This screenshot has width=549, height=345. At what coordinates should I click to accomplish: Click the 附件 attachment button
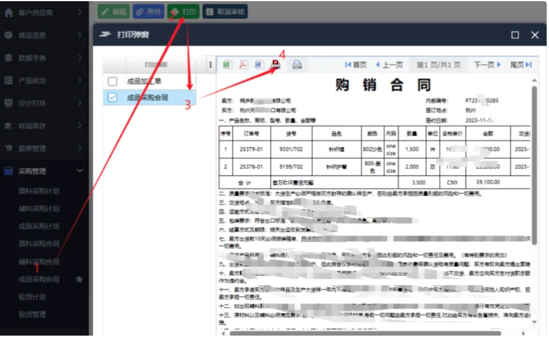point(148,11)
